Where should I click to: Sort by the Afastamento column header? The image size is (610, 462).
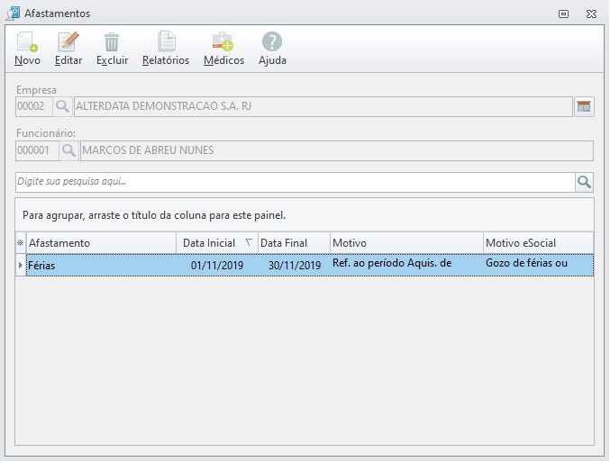pyautogui.click(x=101, y=243)
